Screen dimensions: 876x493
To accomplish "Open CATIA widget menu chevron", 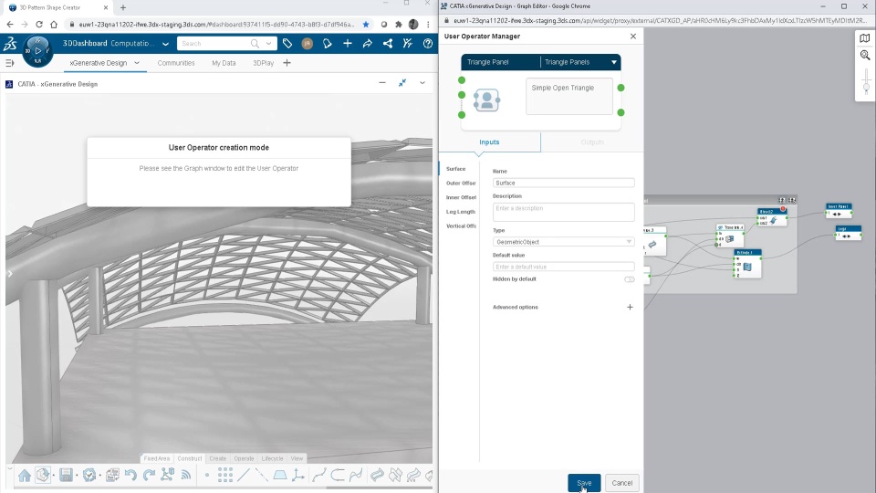I will point(422,83).
